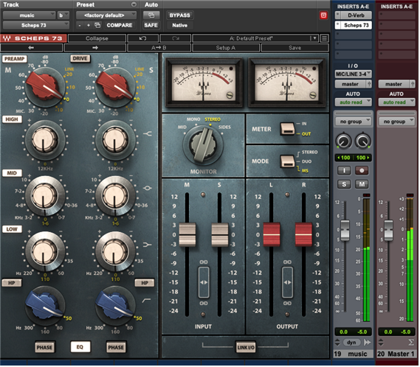Mute the music track with M button
This screenshot has height=367, width=420.
pos(362,184)
